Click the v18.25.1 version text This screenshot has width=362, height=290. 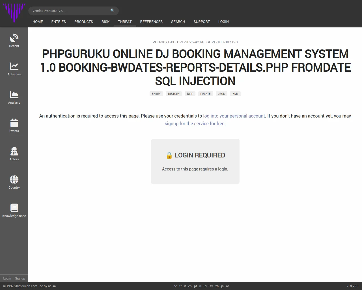click(353, 286)
